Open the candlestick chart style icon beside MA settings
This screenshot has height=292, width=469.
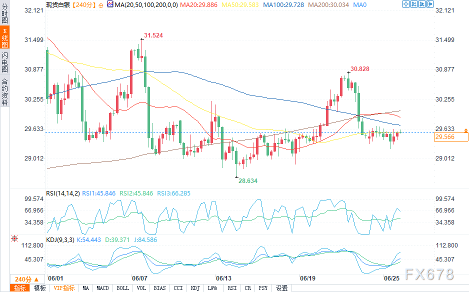click(x=109, y=4)
